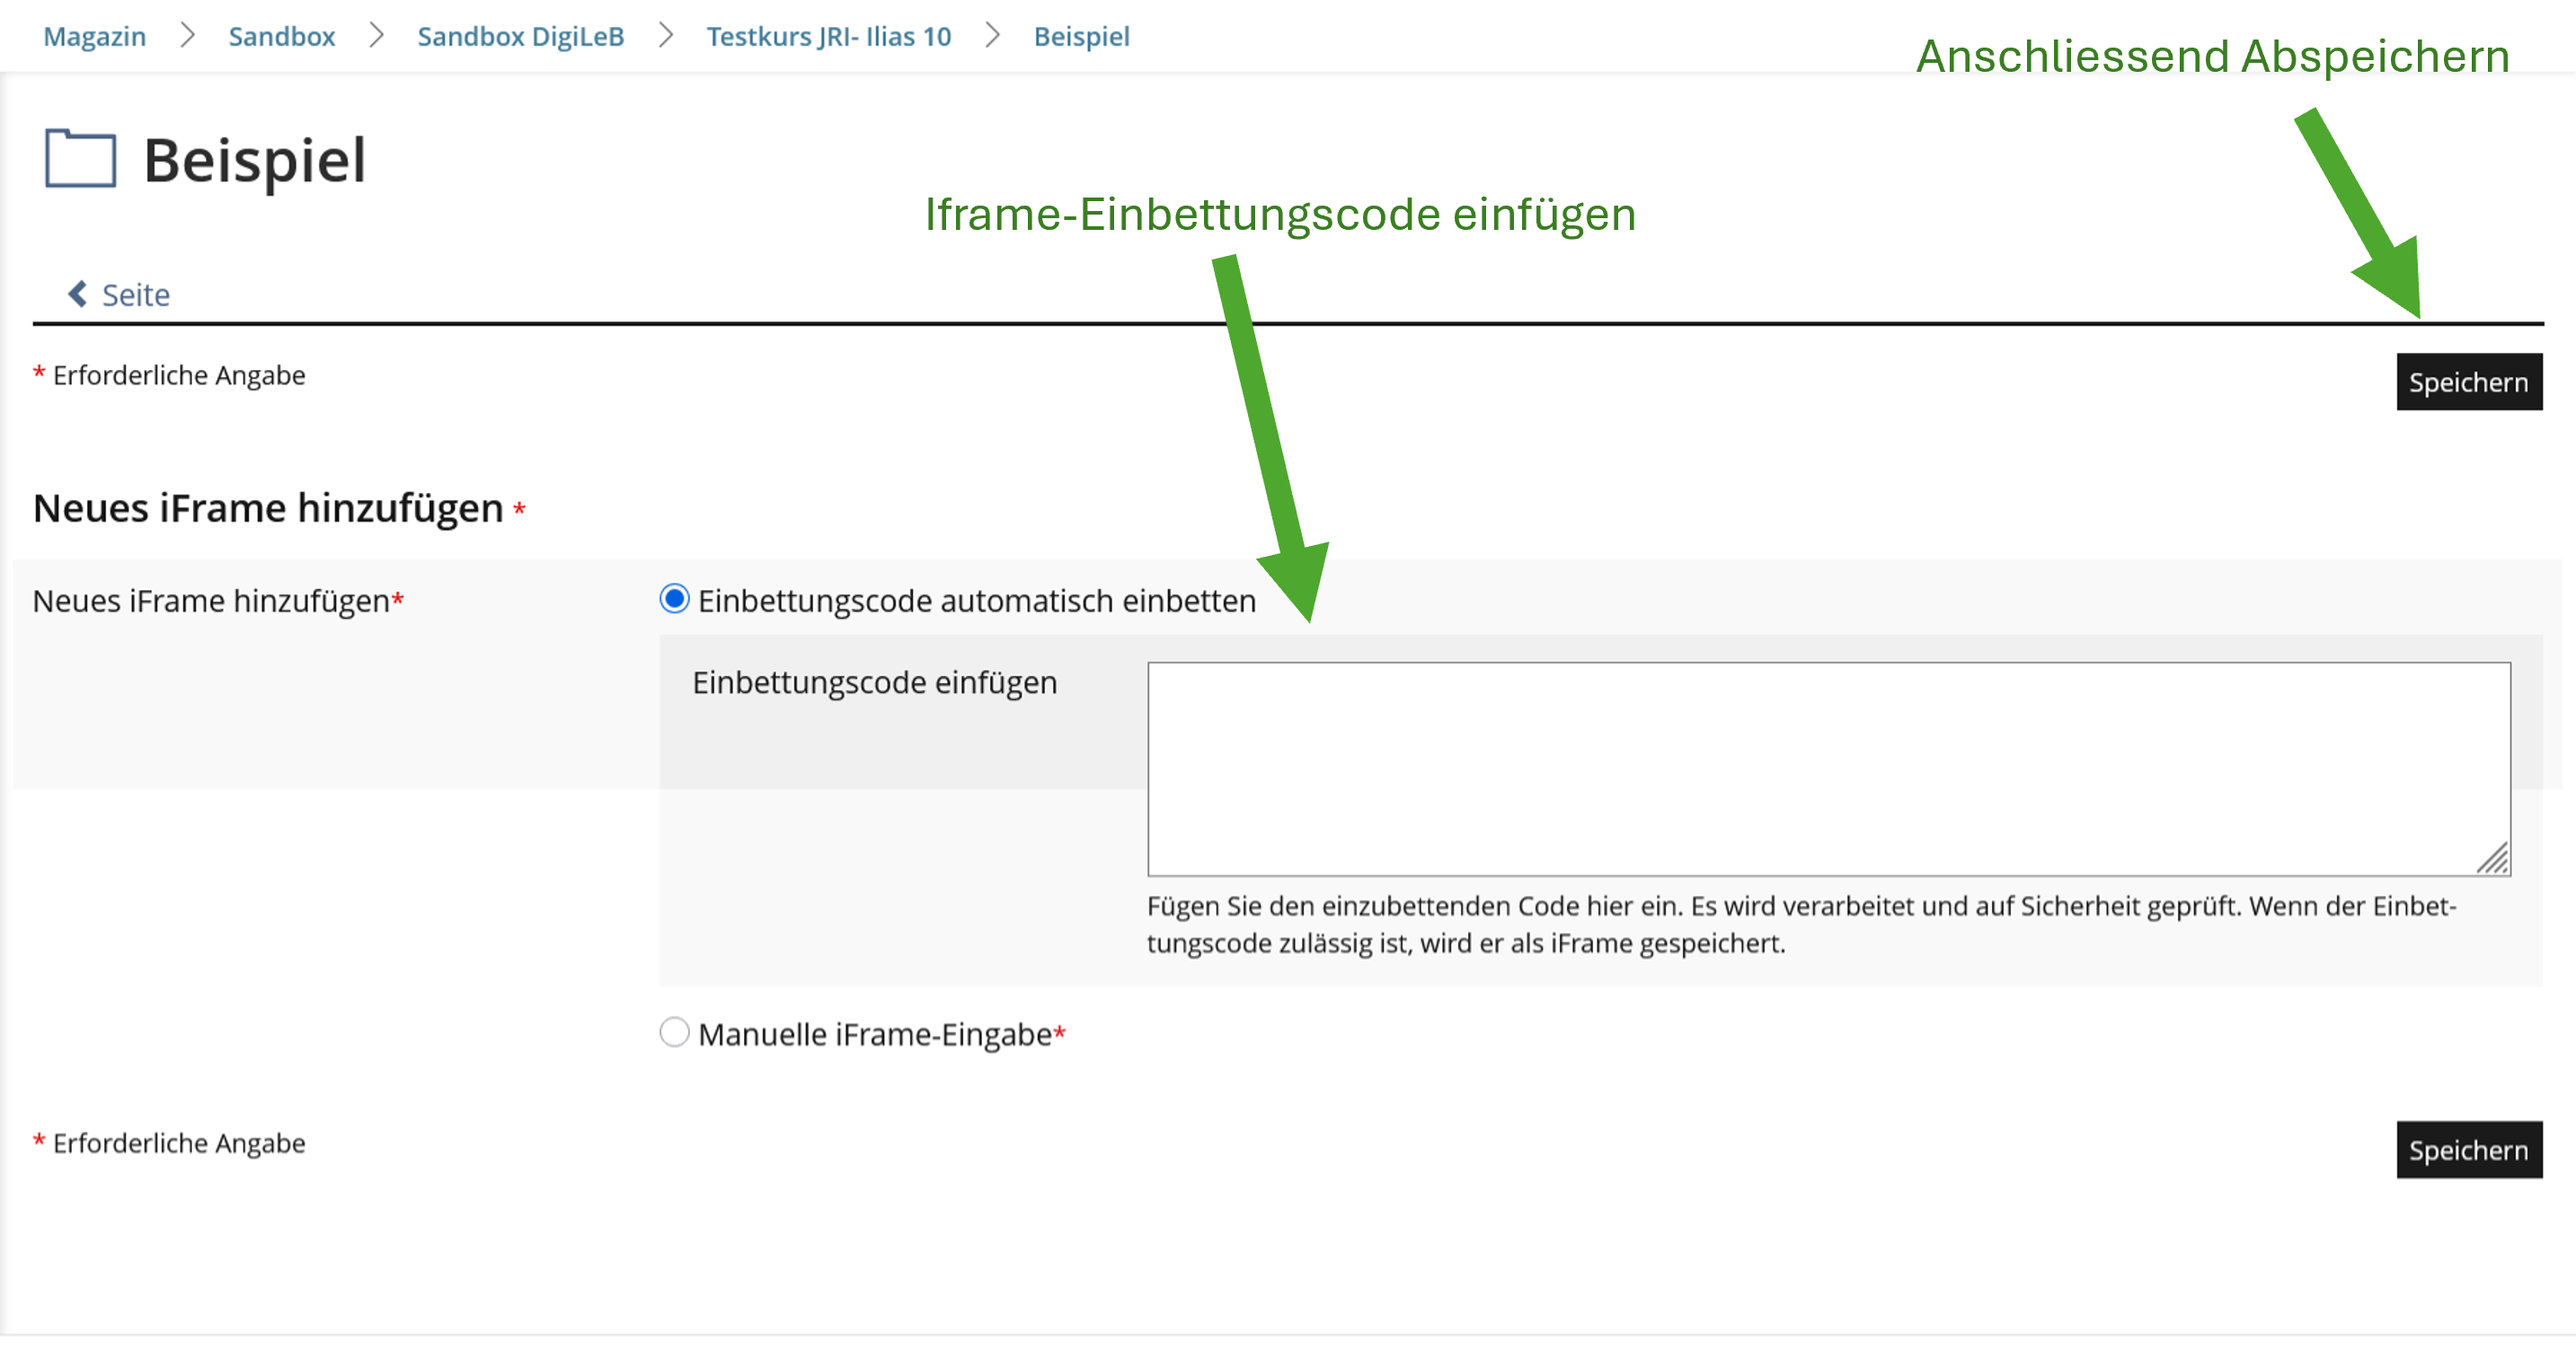Click the folder icon beside Beispiel
Viewport: 2576px width, 1346px height.
pyautogui.click(x=80, y=160)
